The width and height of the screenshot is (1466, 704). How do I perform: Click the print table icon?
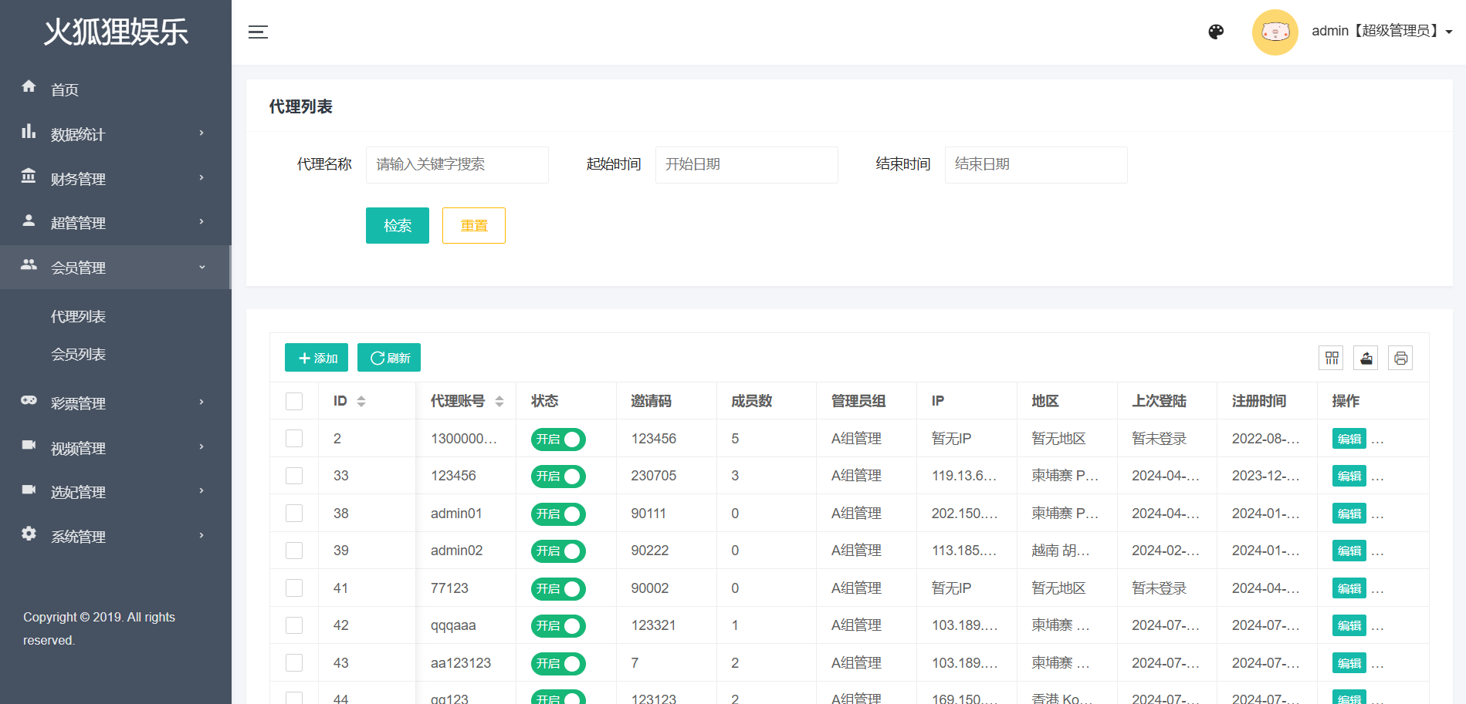point(1400,358)
